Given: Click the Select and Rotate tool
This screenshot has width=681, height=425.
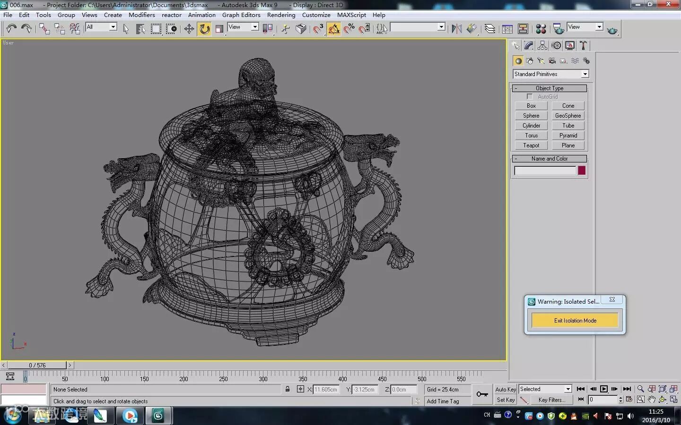Looking at the screenshot, I should 204,29.
